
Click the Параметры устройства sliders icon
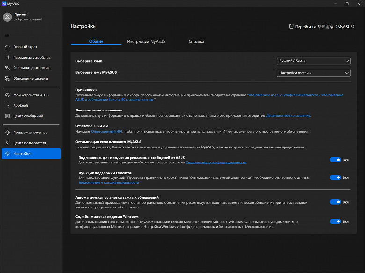point(7,58)
